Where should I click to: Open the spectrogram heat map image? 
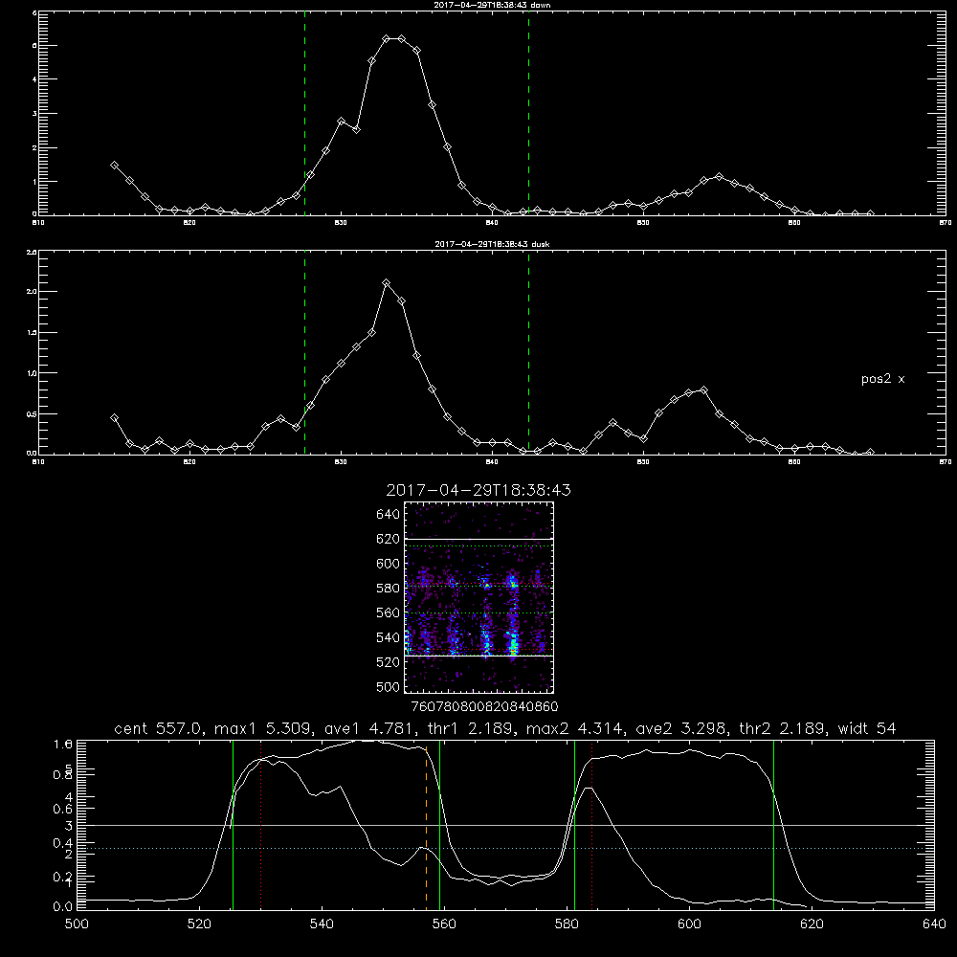tap(479, 597)
